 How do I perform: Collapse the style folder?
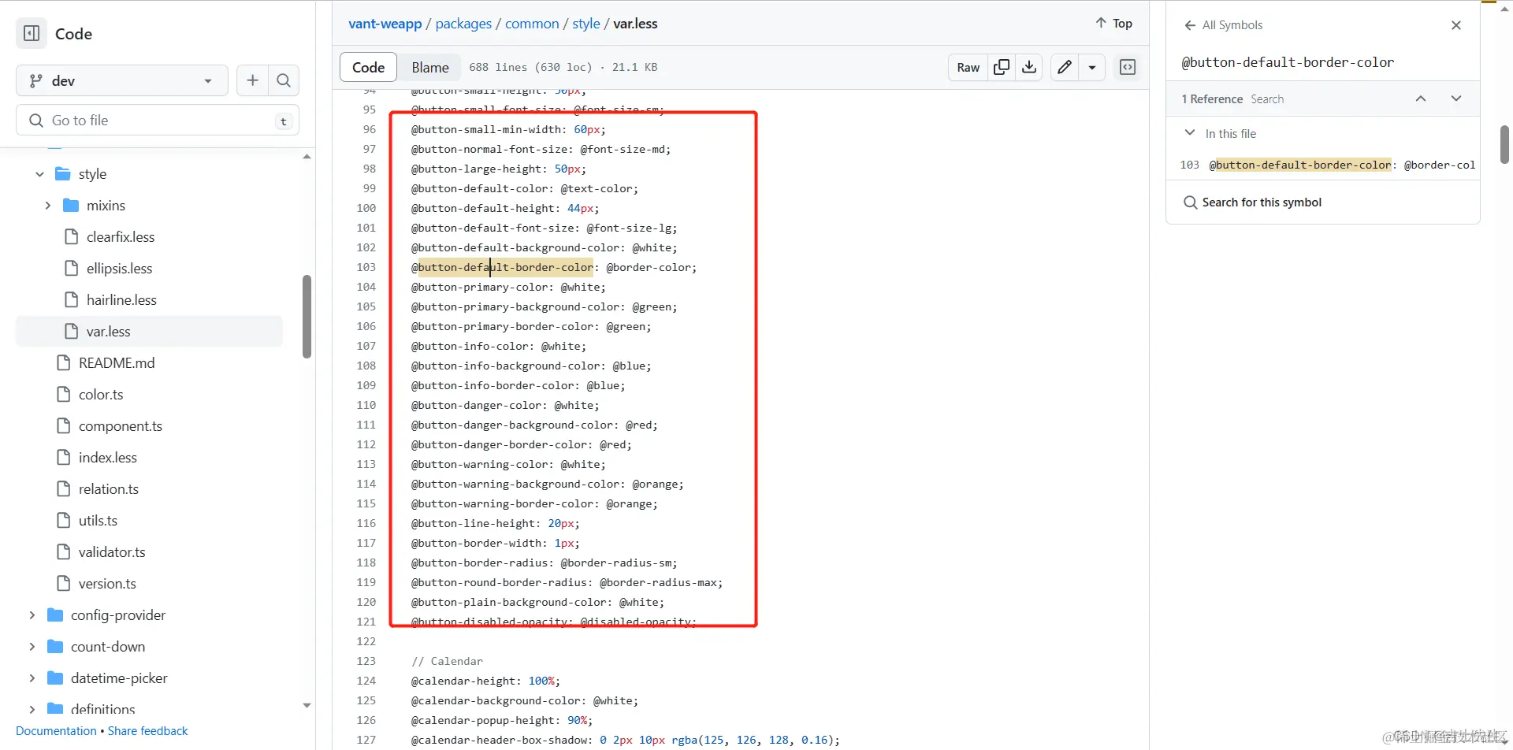[x=39, y=174]
